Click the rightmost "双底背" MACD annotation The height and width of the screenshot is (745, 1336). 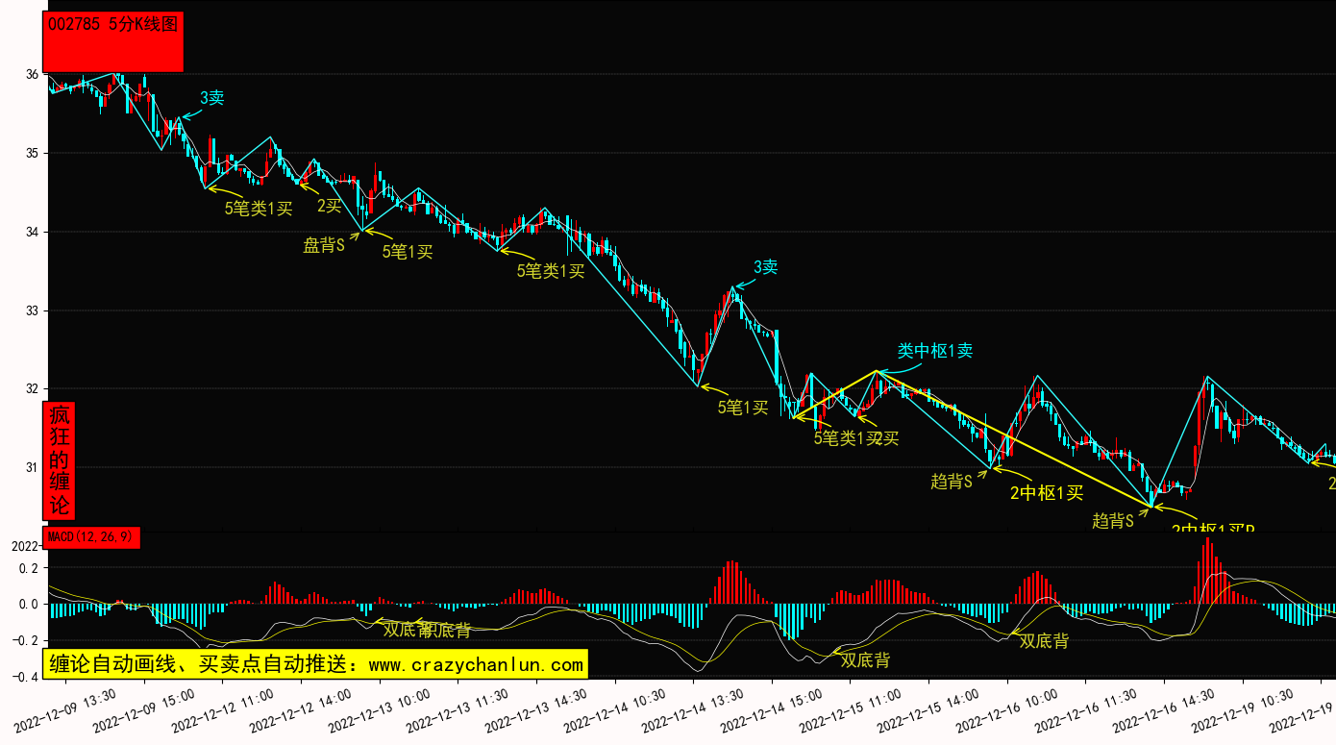click(1044, 640)
